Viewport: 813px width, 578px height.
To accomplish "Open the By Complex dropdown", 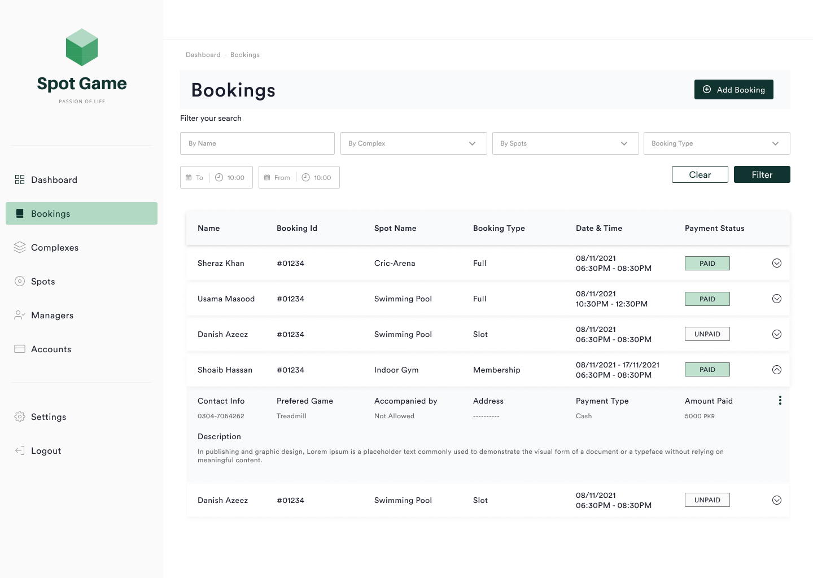I will 413,143.
